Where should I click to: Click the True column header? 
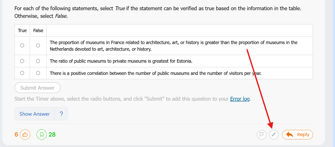click(x=22, y=31)
